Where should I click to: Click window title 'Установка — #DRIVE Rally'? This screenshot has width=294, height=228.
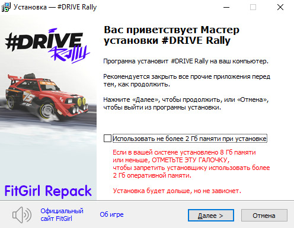click(55, 7)
